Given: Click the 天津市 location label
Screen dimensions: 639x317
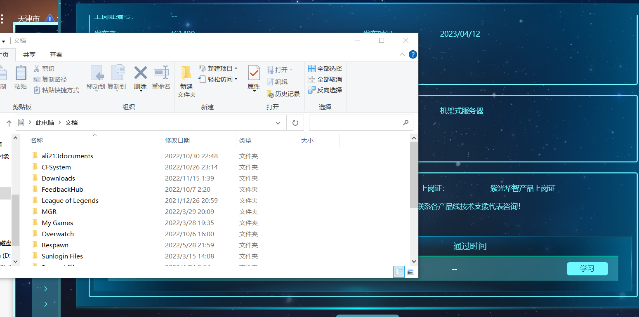Looking at the screenshot, I should [x=28, y=19].
